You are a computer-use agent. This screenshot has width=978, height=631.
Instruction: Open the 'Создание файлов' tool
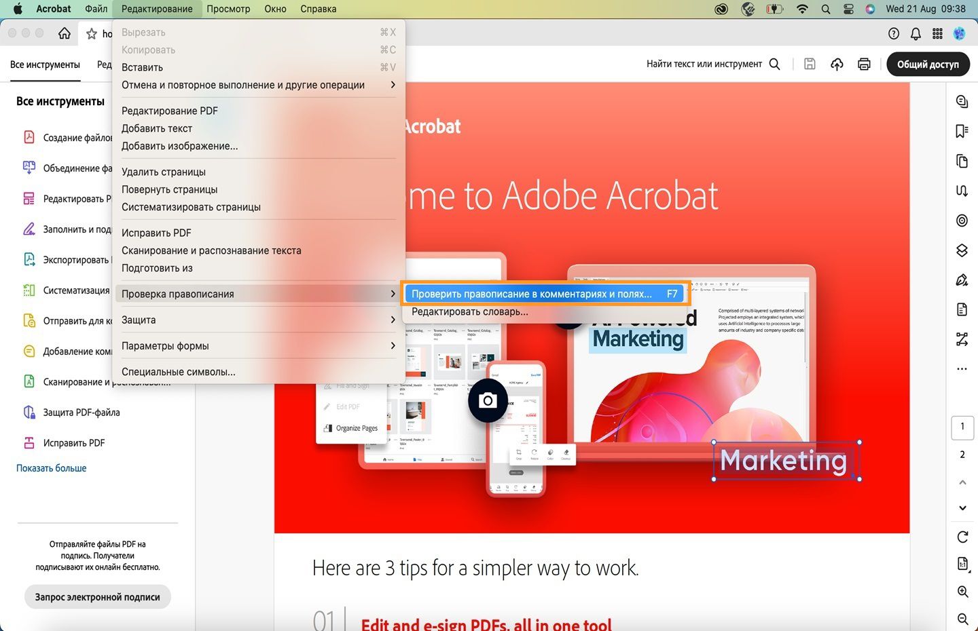[67, 138]
